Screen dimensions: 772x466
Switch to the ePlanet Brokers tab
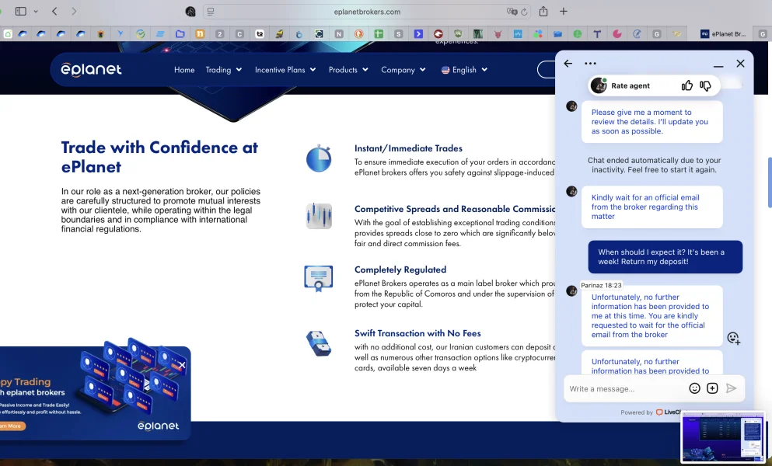coord(723,34)
